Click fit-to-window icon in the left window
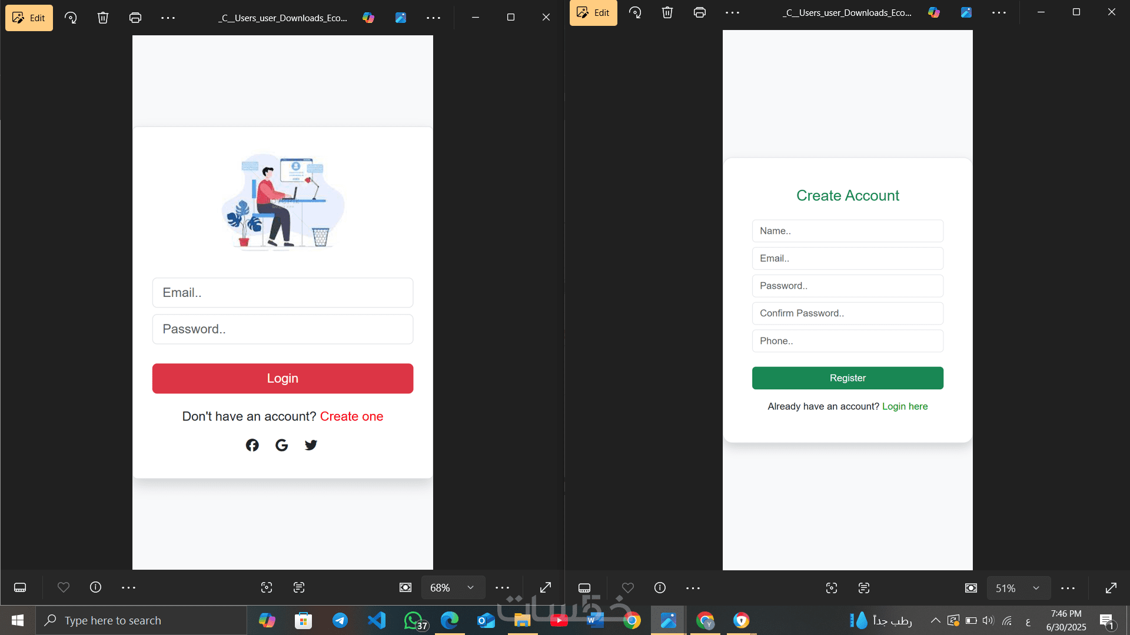The width and height of the screenshot is (1130, 635). point(406,587)
